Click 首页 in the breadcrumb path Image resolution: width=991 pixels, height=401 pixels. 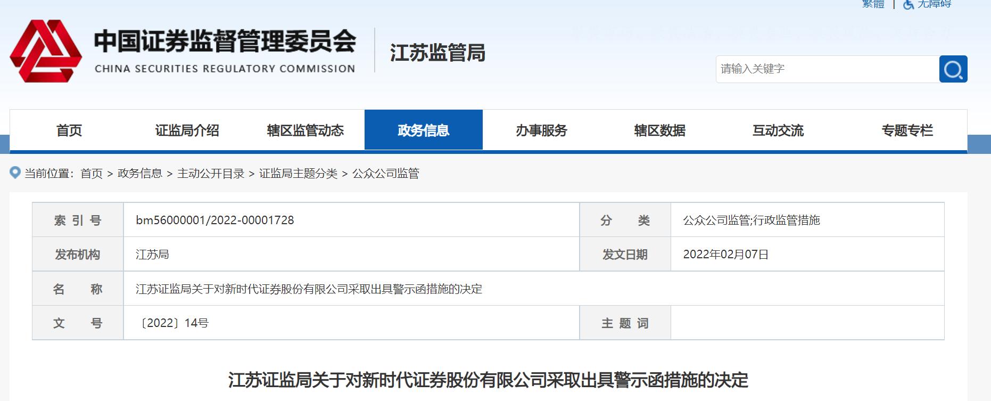click(x=91, y=174)
